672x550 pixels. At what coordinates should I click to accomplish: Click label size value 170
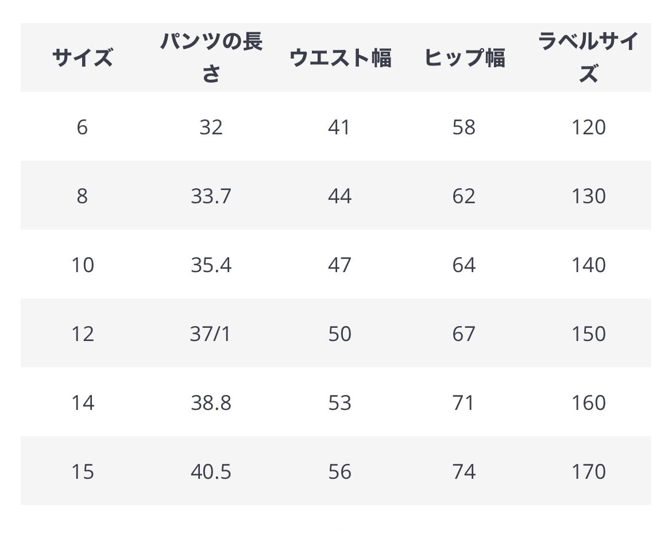[589, 471]
